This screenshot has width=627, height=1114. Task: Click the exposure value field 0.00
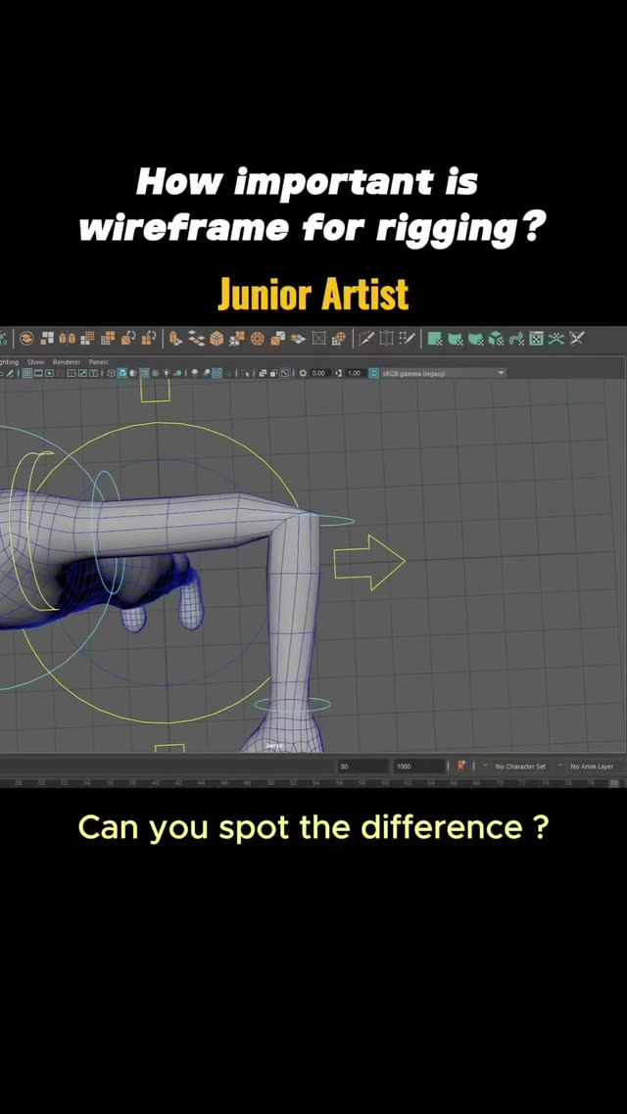[318, 373]
